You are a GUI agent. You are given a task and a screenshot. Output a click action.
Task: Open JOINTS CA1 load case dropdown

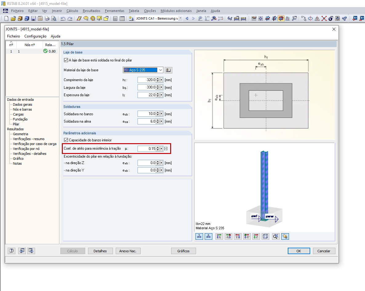click(x=180, y=18)
